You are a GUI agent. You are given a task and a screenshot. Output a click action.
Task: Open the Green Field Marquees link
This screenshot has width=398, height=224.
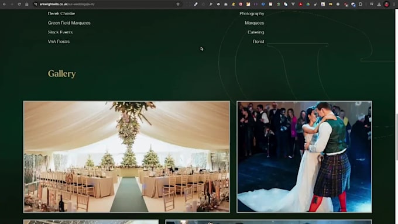(x=69, y=23)
